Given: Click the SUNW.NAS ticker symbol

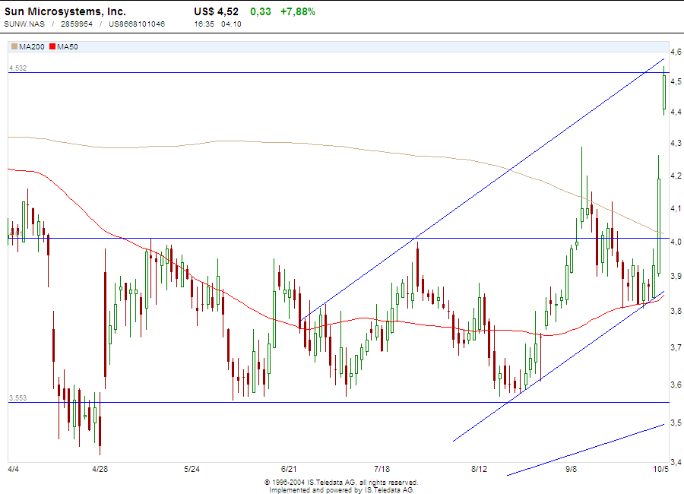Looking at the screenshot, I should [24, 24].
